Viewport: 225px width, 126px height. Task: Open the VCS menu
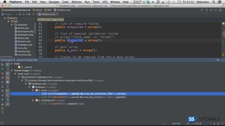point(105,2)
